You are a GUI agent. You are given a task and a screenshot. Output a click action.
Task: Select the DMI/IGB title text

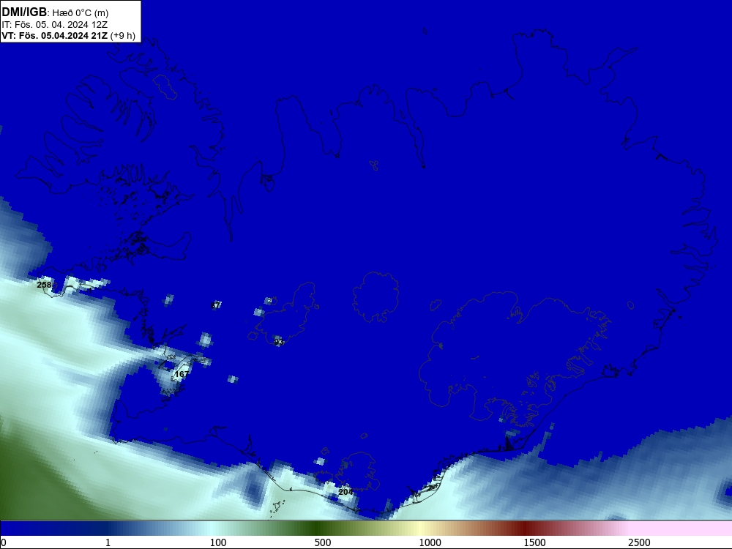click(x=24, y=12)
